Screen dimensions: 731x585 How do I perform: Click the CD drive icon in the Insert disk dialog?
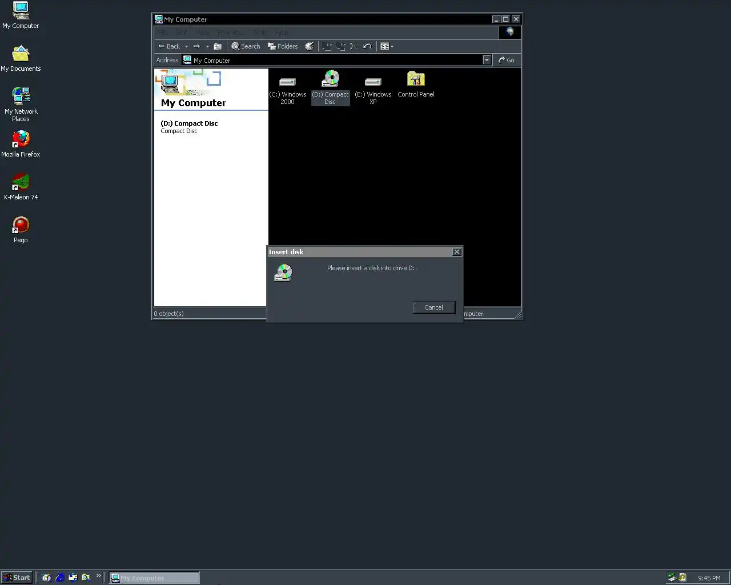pyautogui.click(x=283, y=273)
